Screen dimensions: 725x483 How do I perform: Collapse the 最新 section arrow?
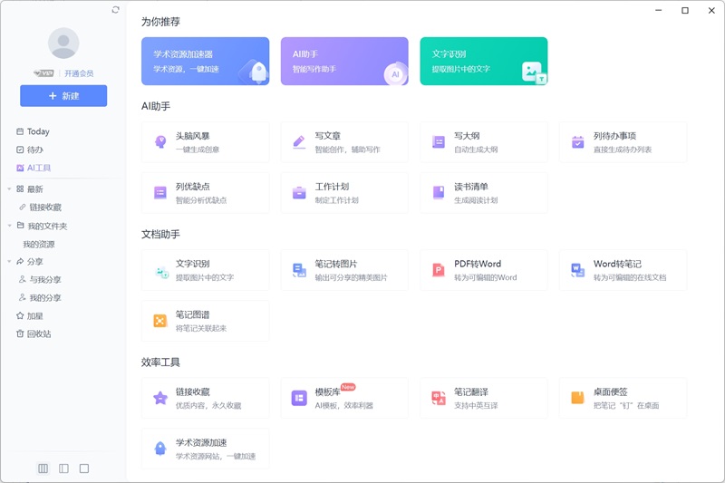[9, 188]
